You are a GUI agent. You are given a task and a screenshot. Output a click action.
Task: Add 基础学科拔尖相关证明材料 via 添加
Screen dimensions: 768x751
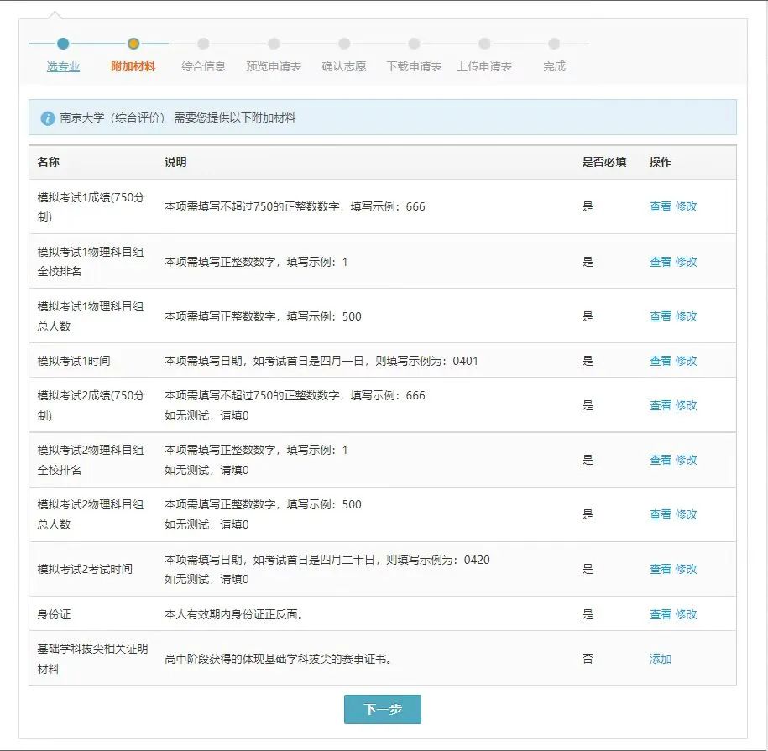(x=661, y=659)
